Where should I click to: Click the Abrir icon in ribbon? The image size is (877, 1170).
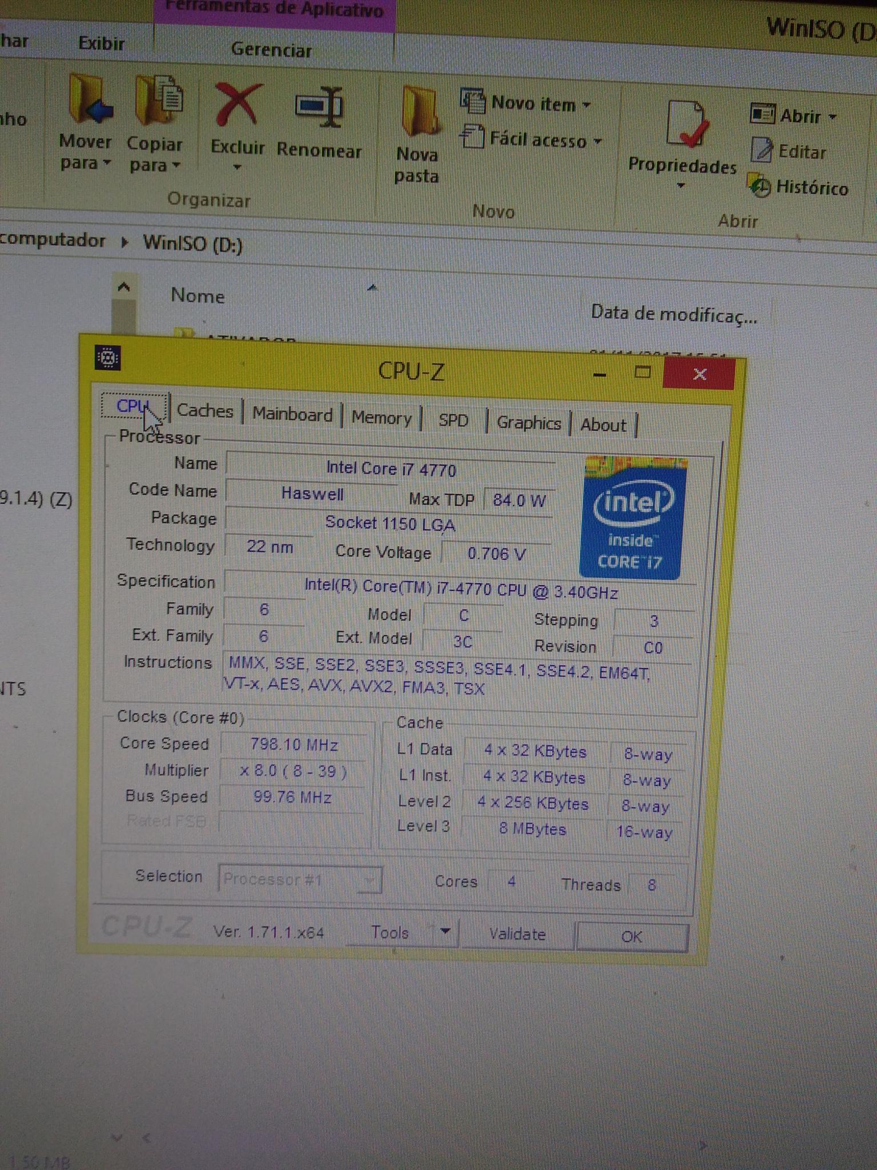click(x=762, y=114)
